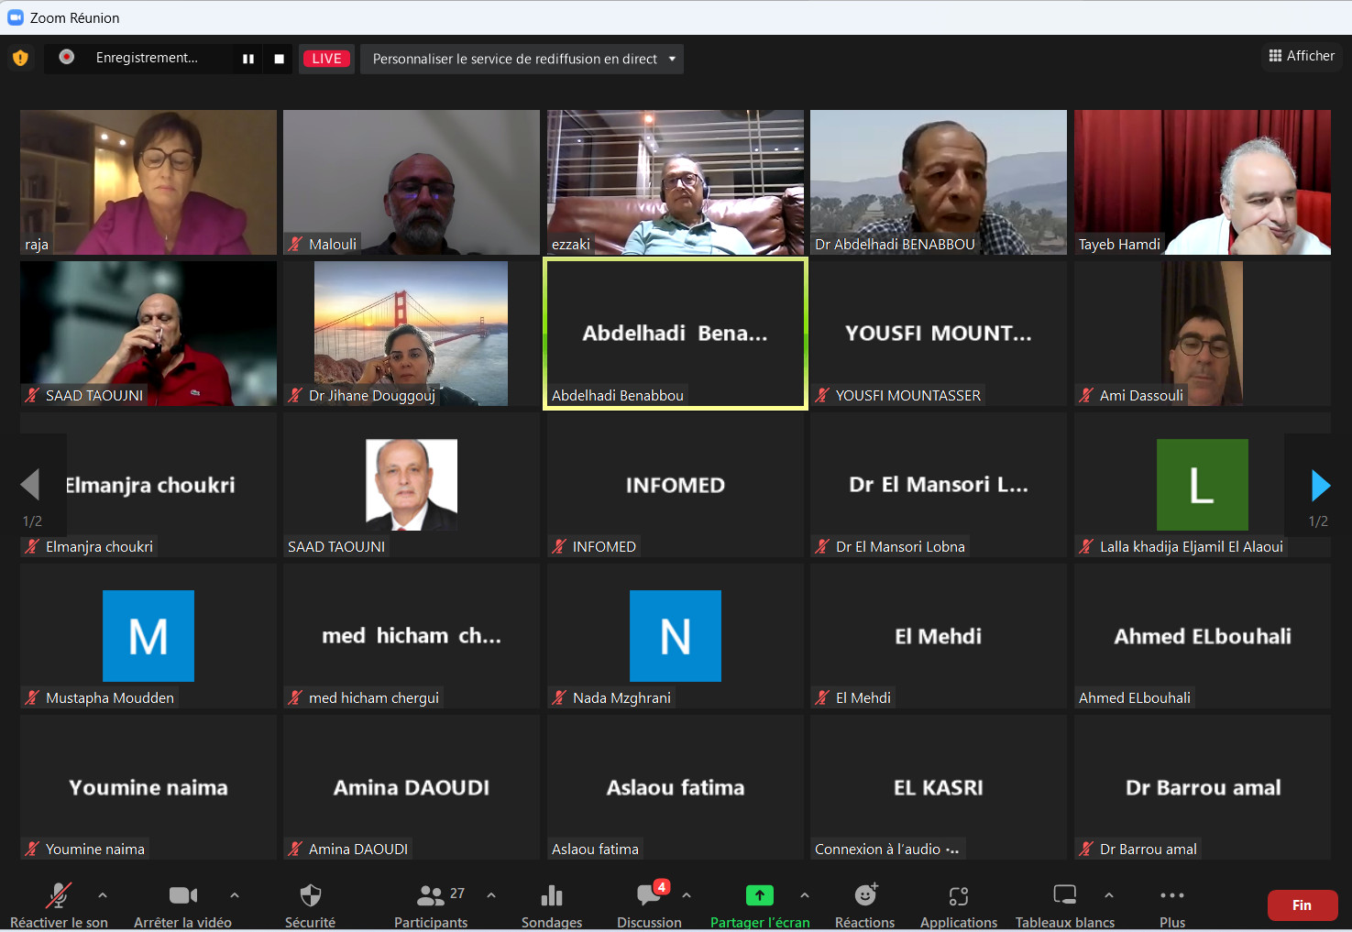Image resolution: width=1352 pixels, height=932 pixels.
Task: Click the encryption shield icon at top left
Action: (20, 59)
